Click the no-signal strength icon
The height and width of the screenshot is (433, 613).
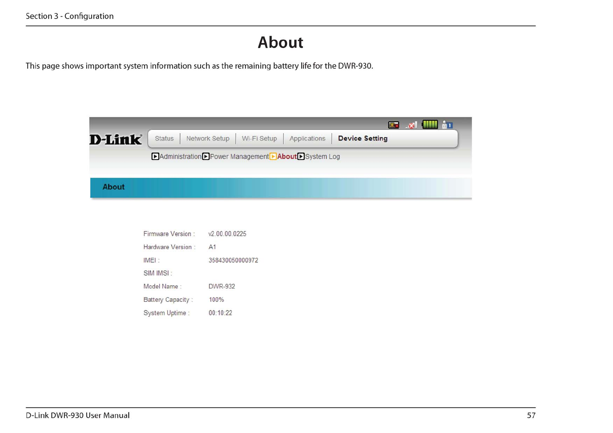pos(411,125)
